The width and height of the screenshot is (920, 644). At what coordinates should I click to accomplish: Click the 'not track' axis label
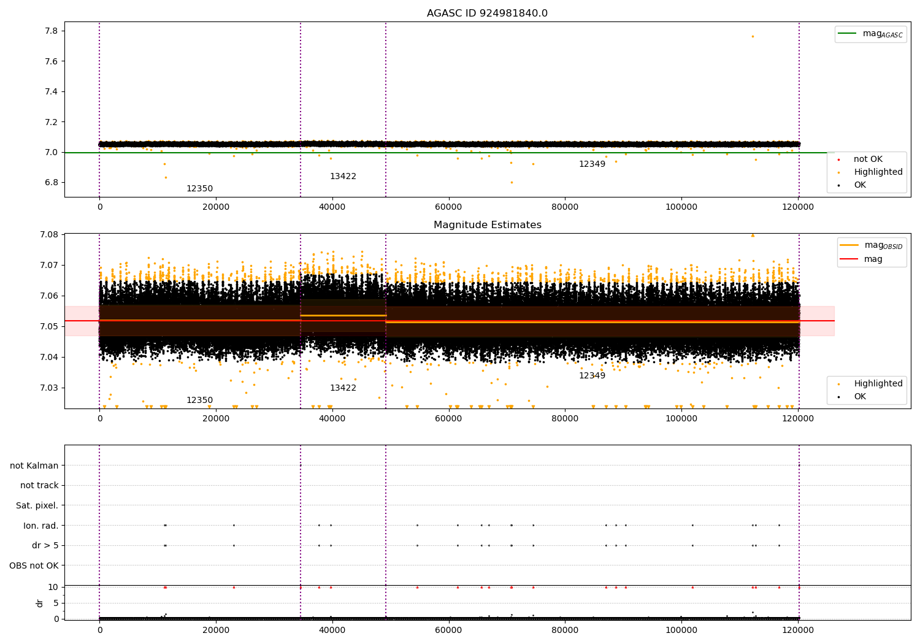[x=39, y=486]
